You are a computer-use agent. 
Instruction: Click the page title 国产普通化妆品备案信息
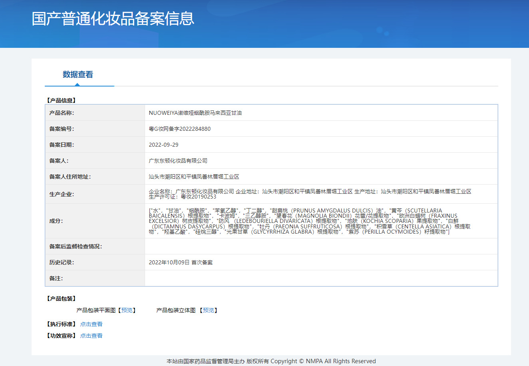click(x=113, y=19)
